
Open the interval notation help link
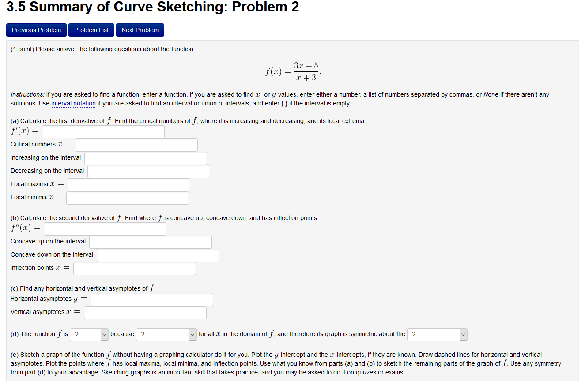[73, 103]
